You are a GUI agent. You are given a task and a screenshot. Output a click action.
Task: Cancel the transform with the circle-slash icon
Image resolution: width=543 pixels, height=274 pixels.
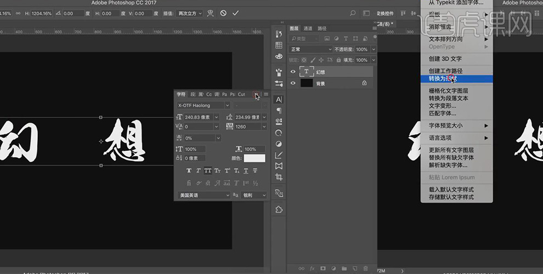click(x=223, y=13)
